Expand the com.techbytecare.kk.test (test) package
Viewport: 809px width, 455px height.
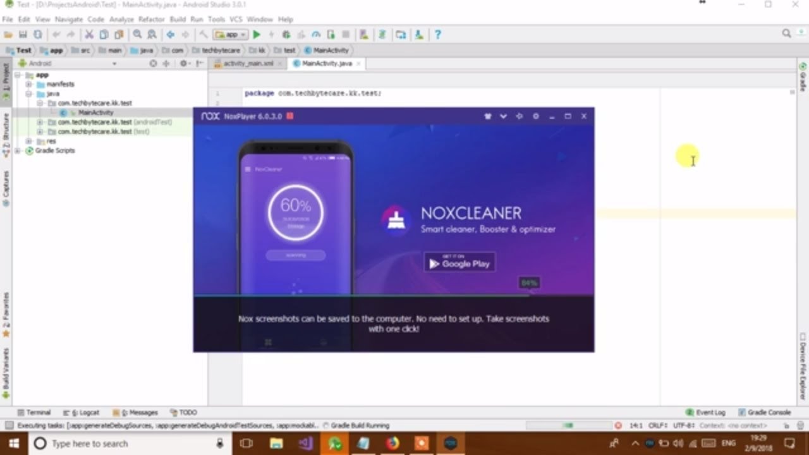coord(40,131)
